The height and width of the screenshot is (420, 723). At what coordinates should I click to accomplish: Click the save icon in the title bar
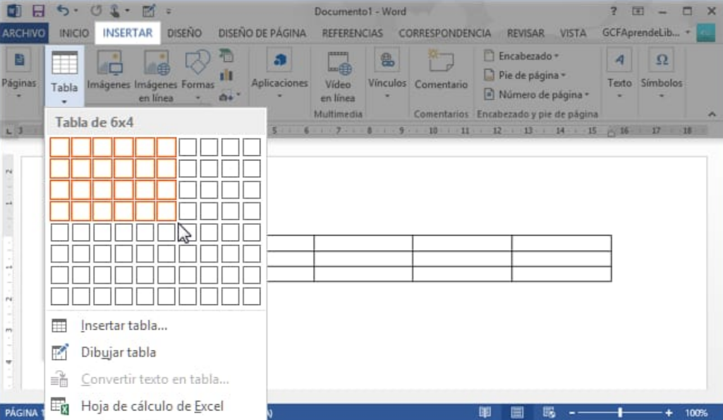coord(38,11)
